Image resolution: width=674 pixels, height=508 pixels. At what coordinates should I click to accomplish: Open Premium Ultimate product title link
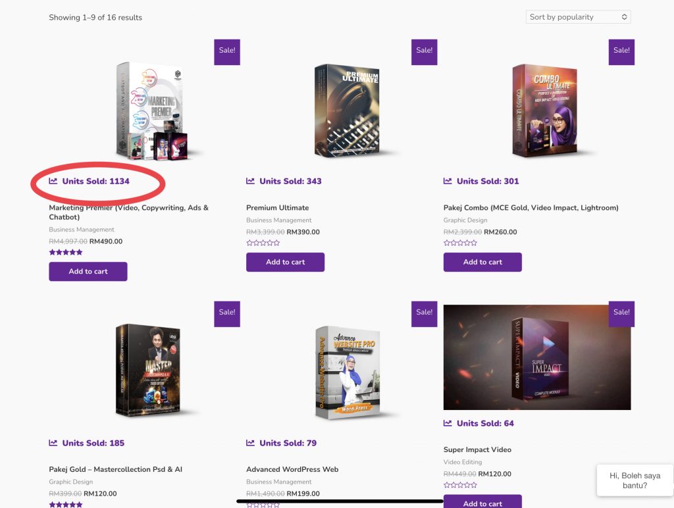277,208
